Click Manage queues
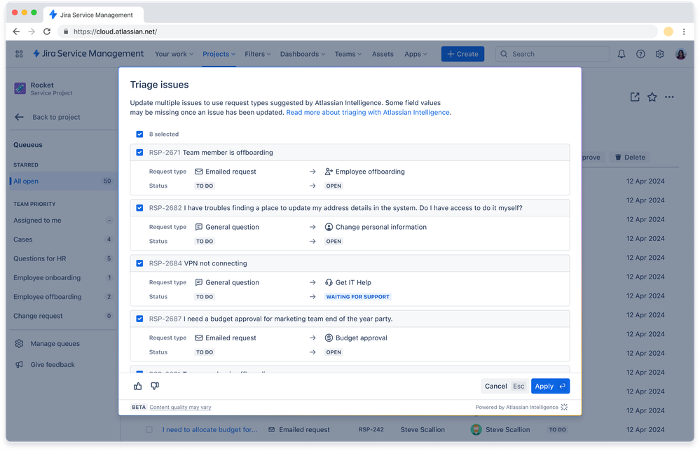This screenshot has height=451, width=700. (x=55, y=343)
